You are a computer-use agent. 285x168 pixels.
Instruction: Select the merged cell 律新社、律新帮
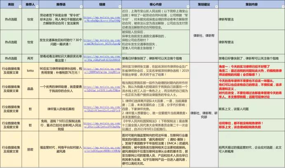pos(204,35)
